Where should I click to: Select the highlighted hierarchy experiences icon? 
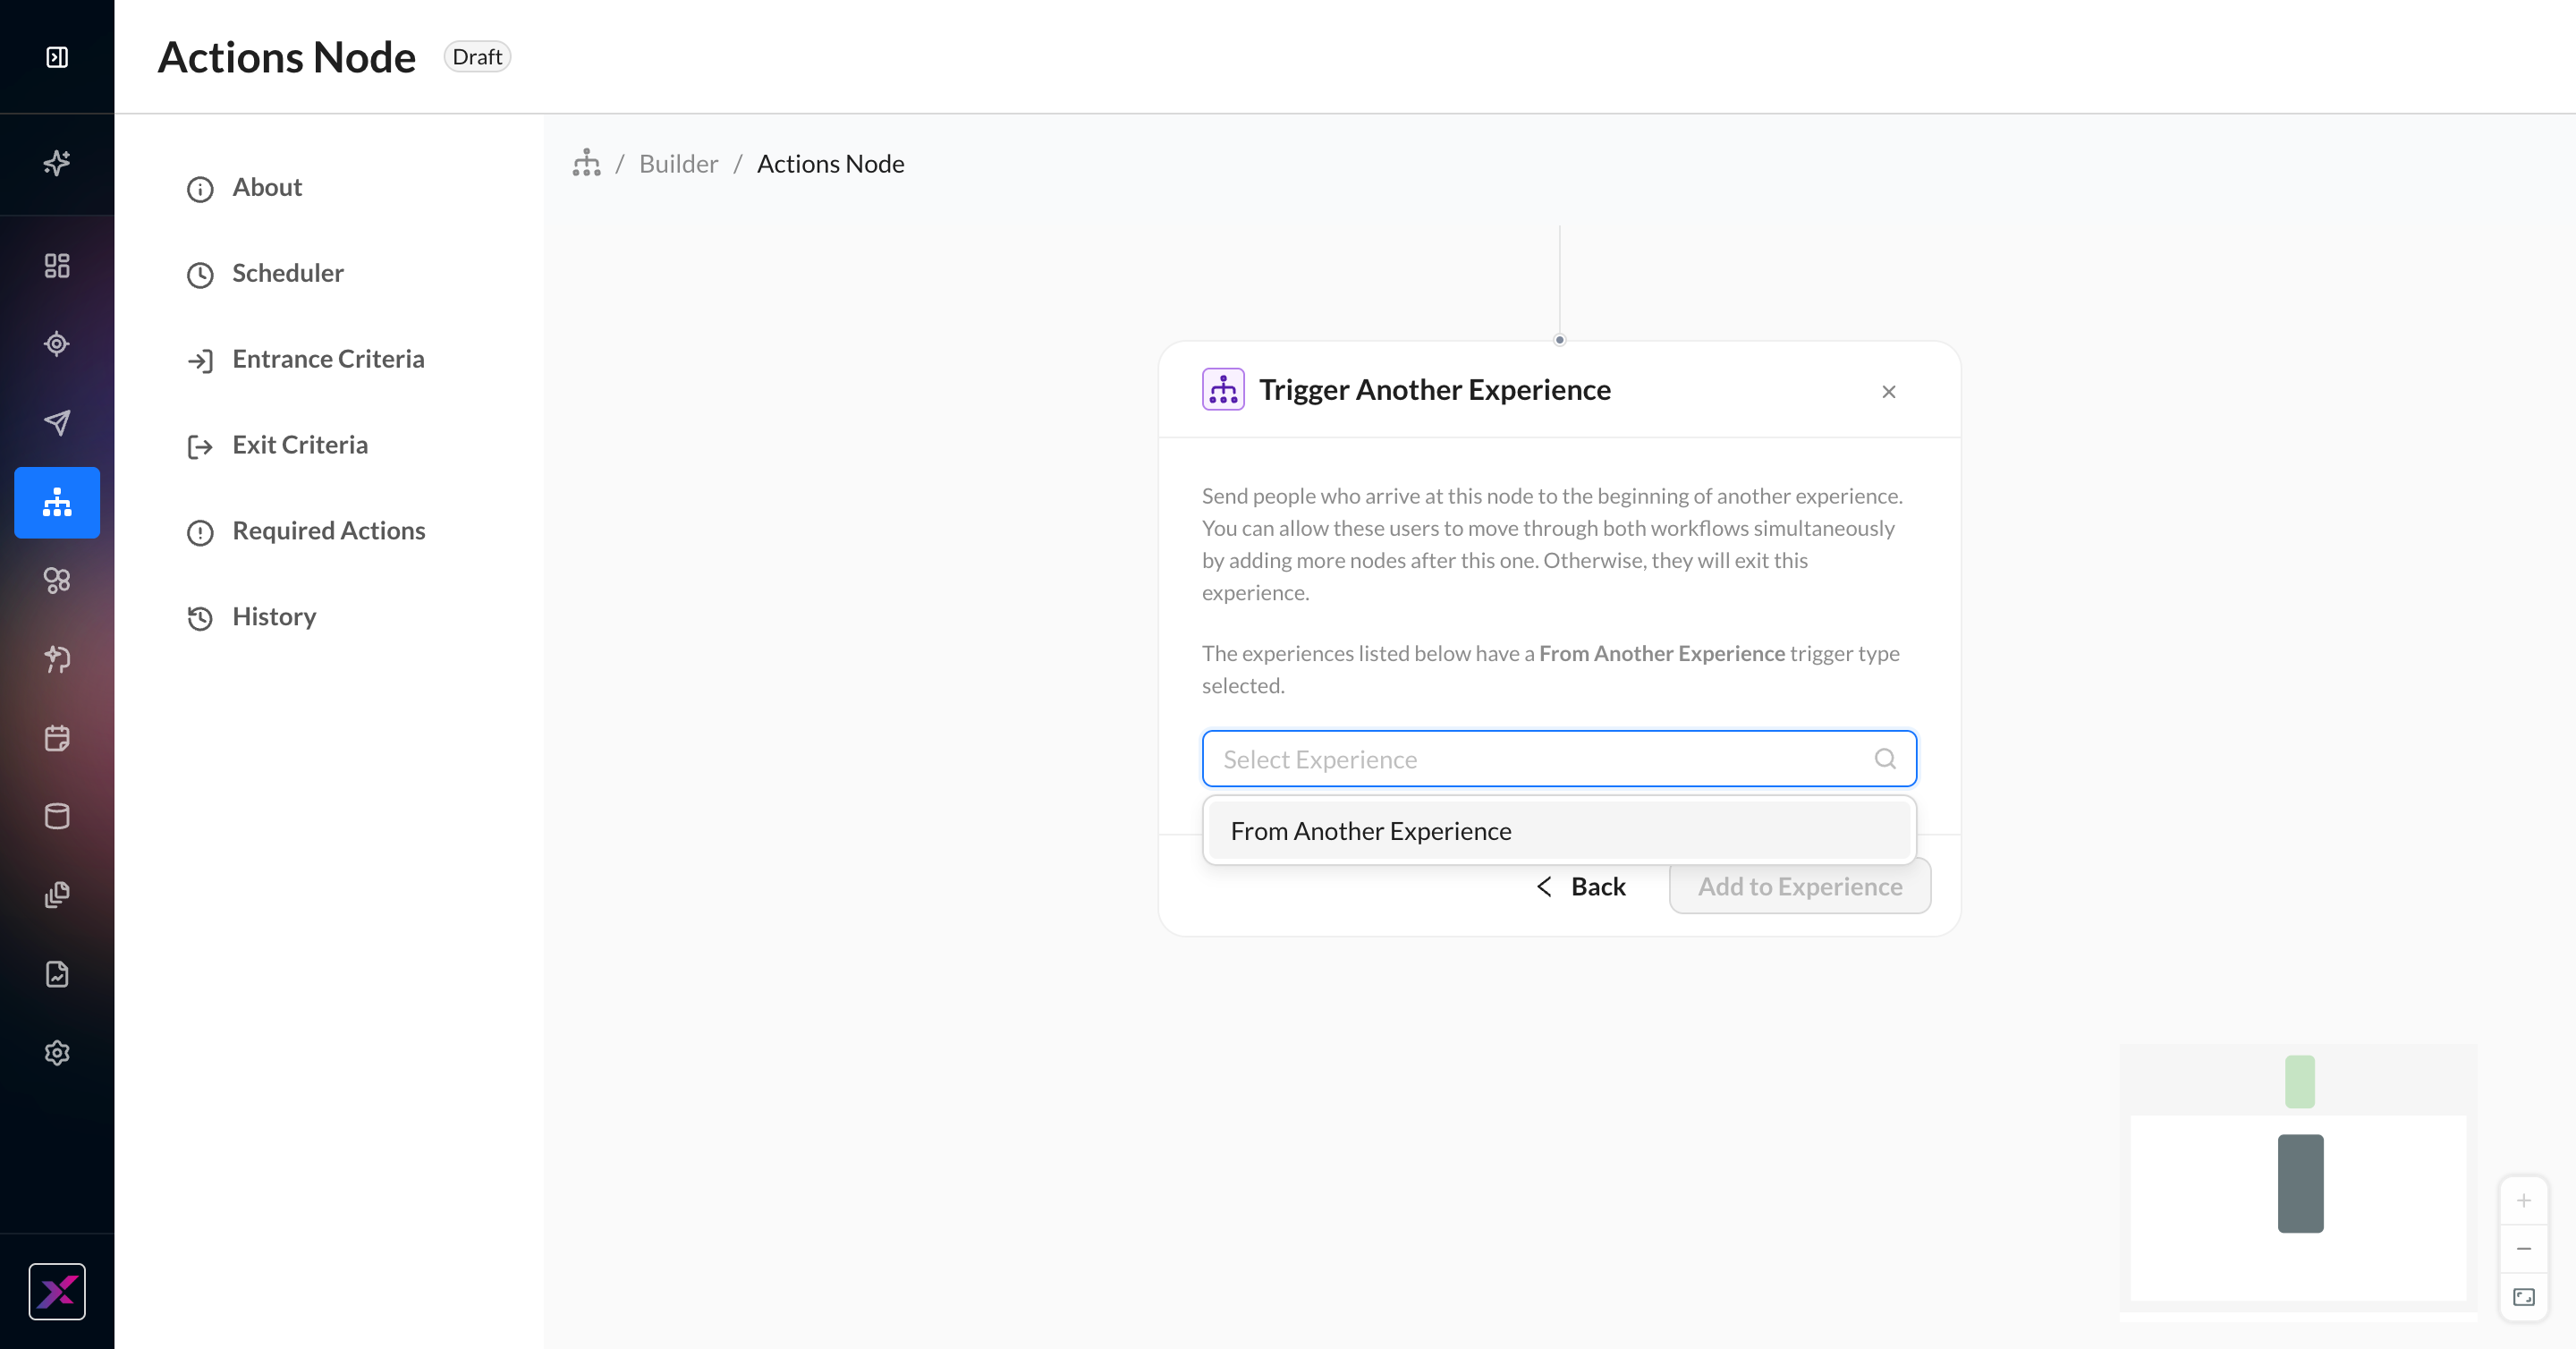57,502
